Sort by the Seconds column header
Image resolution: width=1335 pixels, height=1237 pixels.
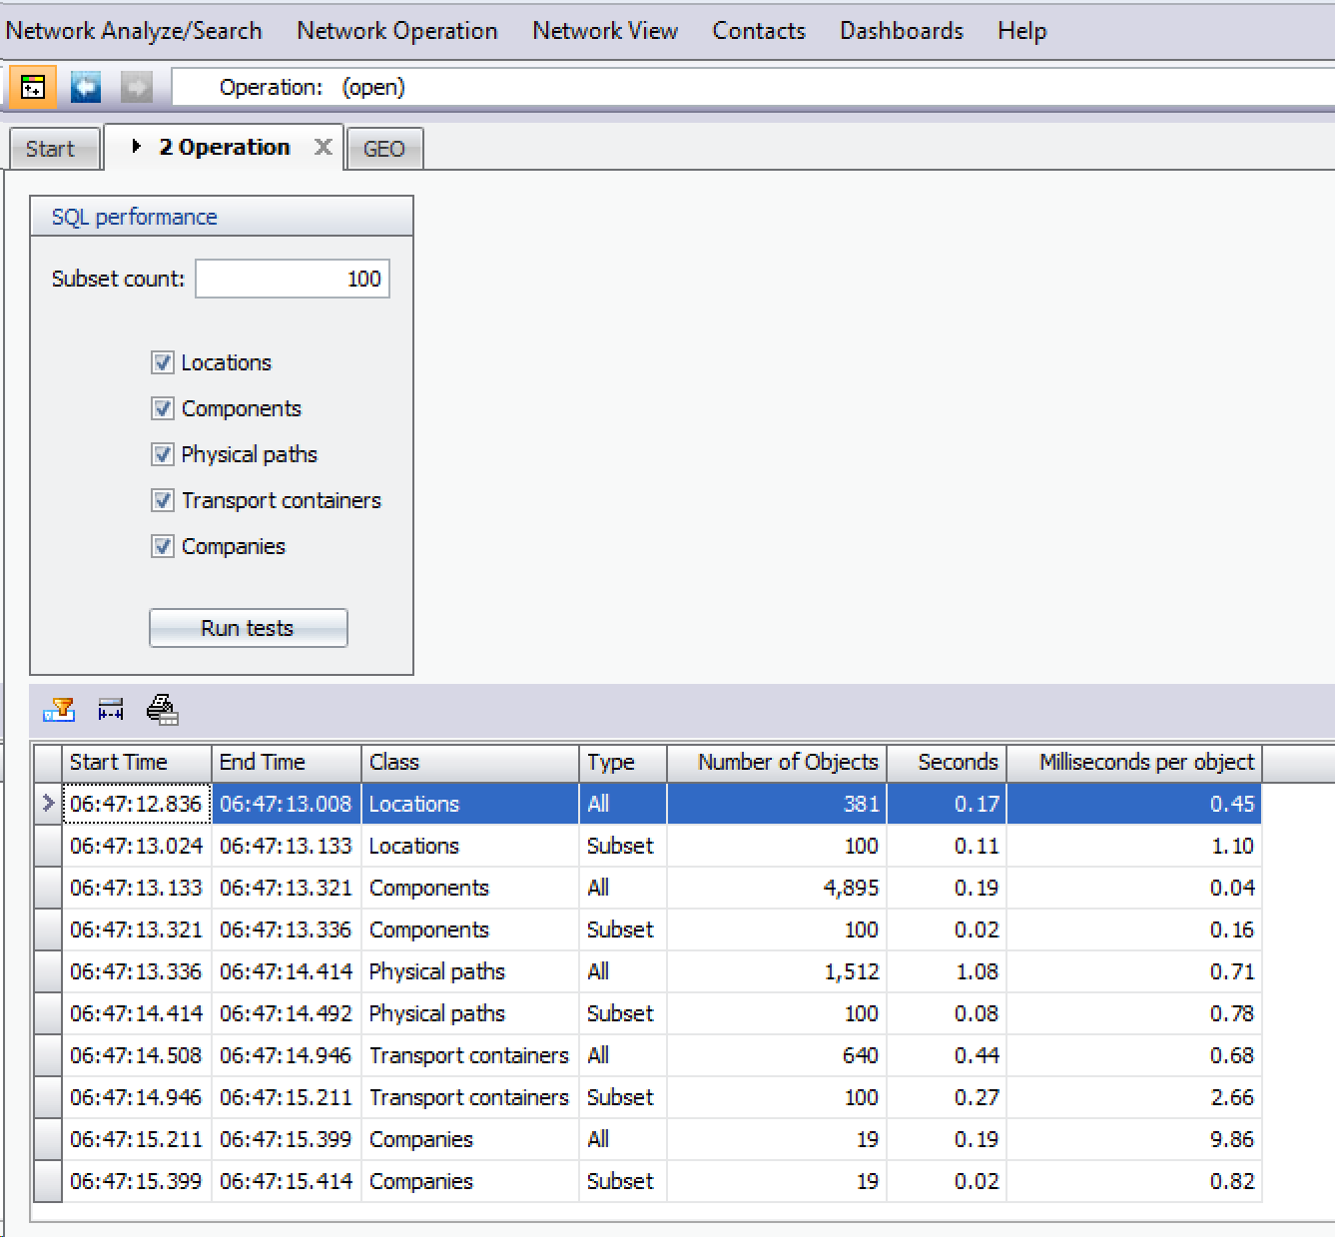click(x=947, y=763)
